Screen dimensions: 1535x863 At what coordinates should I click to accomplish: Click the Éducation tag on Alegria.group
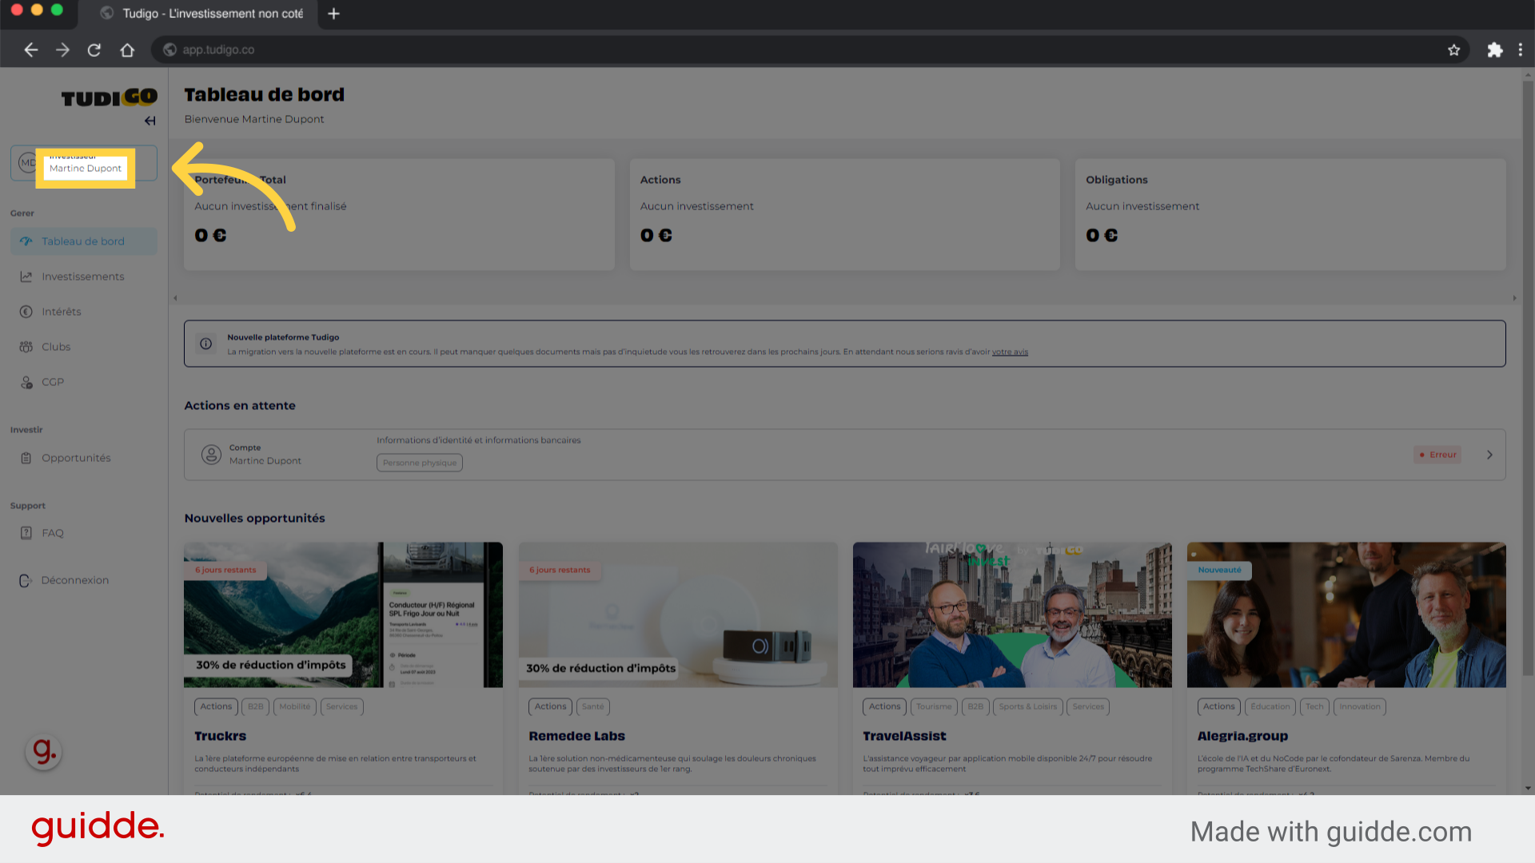pos(1270,706)
